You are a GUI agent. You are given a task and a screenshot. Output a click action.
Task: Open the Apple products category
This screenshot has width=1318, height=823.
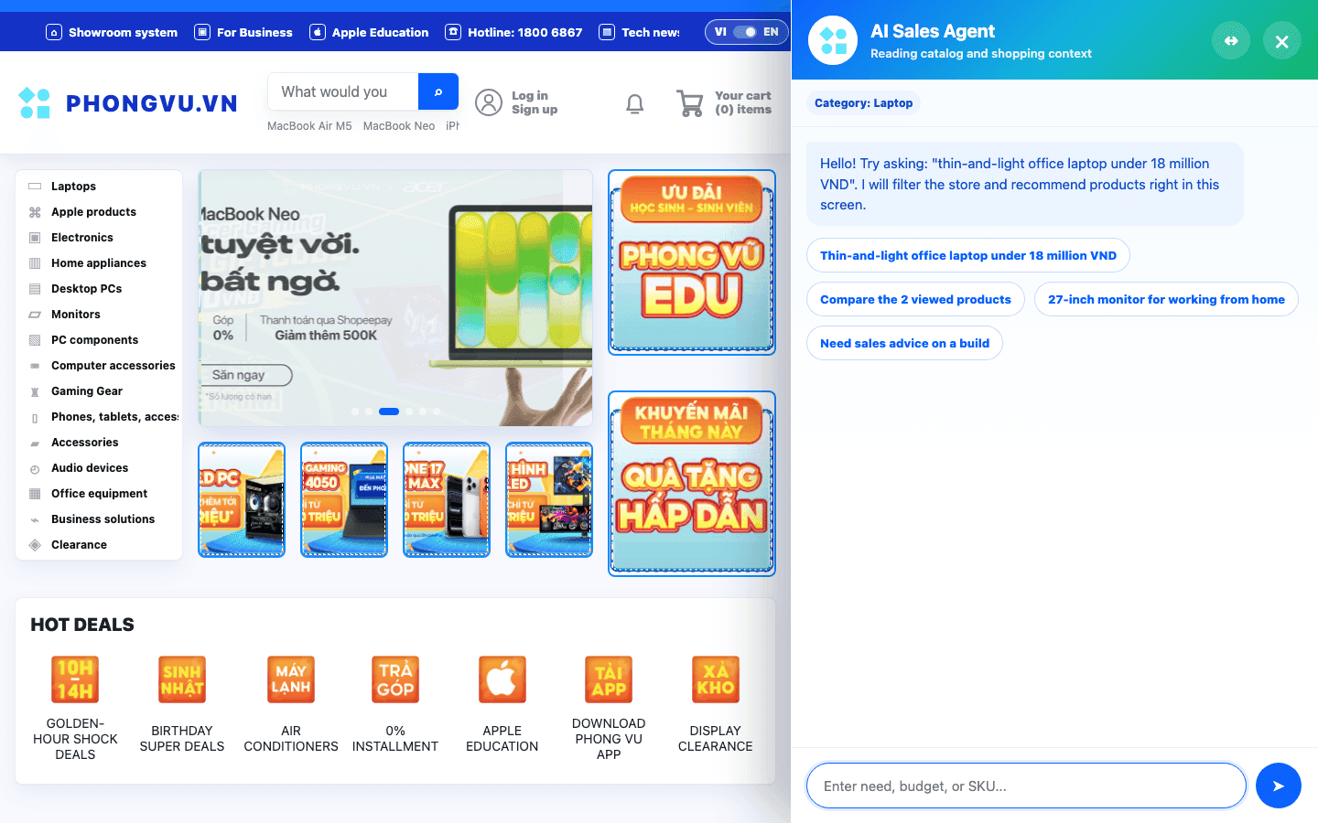[x=99, y=212]
